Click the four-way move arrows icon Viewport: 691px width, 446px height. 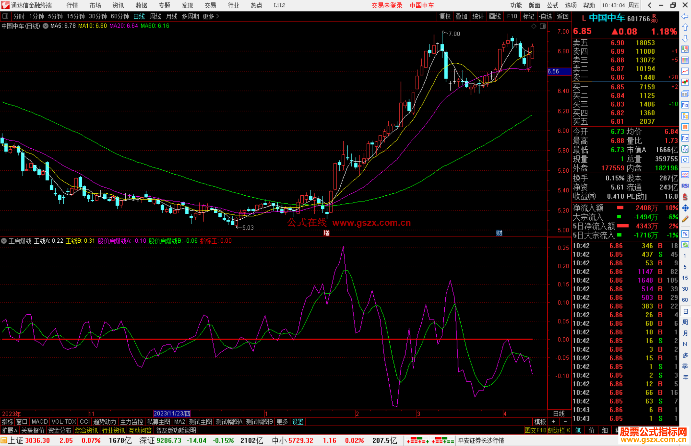(685, 208)
